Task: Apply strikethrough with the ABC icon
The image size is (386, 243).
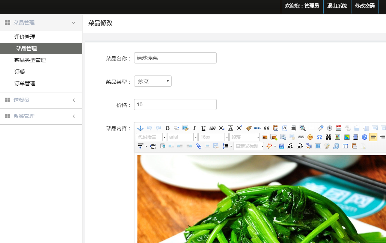Action: click(x=213, y=128)
